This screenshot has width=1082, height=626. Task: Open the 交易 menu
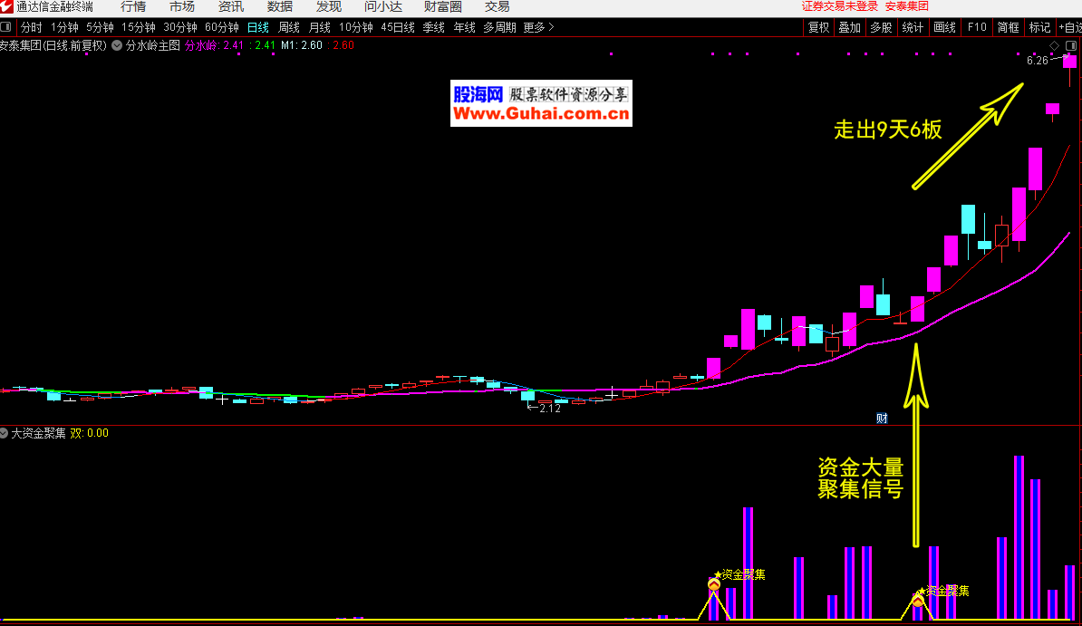(x=497, y=6)
